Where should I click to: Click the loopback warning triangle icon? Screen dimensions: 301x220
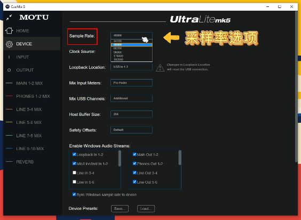click(x=160, y=68)
